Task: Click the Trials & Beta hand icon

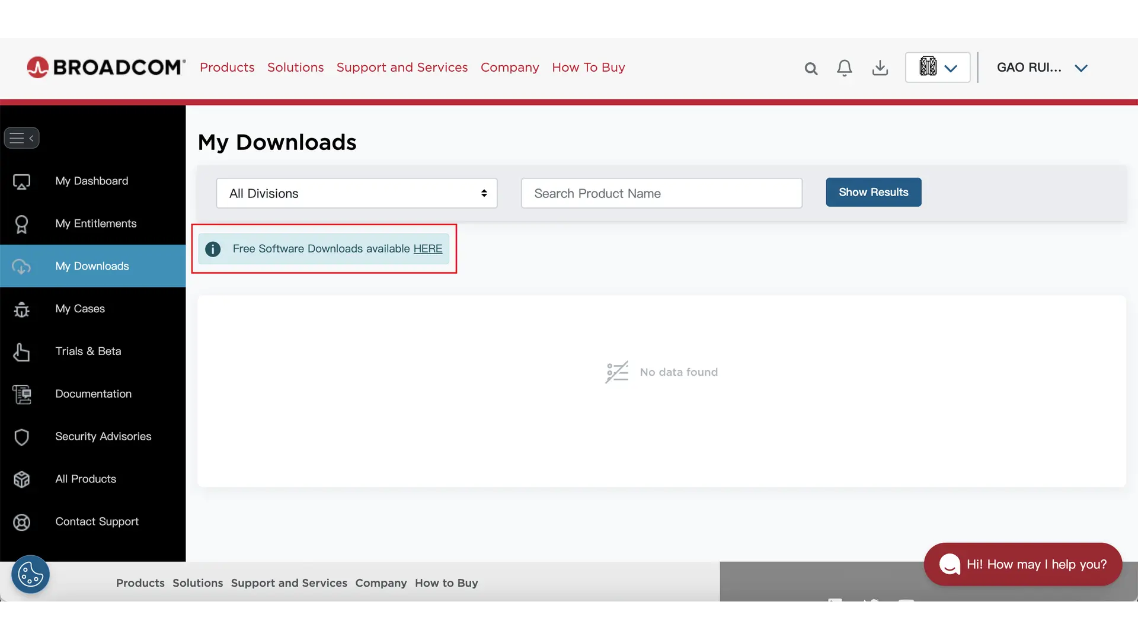Action: 22,352
